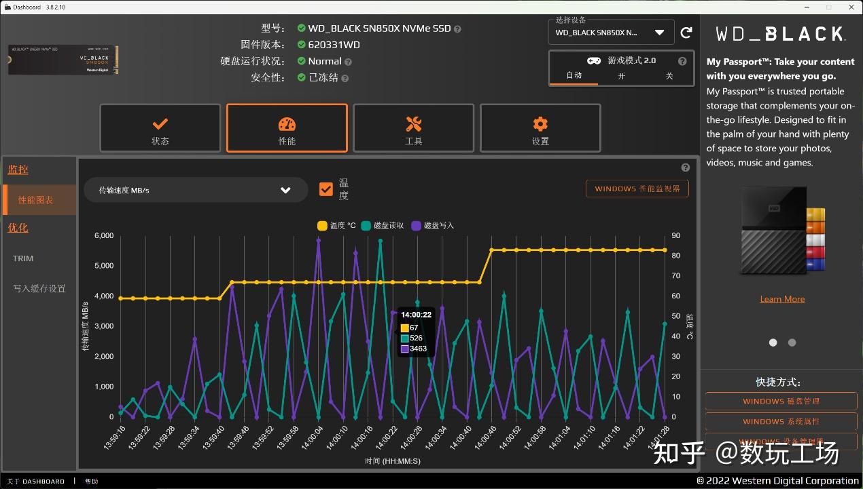Click 关于 DASHBOARD in the footer
Image resolution: width=863 pixels, height=489 pixels.
coord(35,481)
